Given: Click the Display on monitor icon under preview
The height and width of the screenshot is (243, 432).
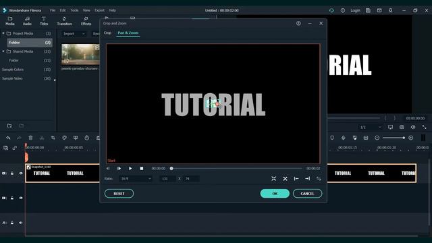Looking at the screenshot, I should click(x=390, y=127).
